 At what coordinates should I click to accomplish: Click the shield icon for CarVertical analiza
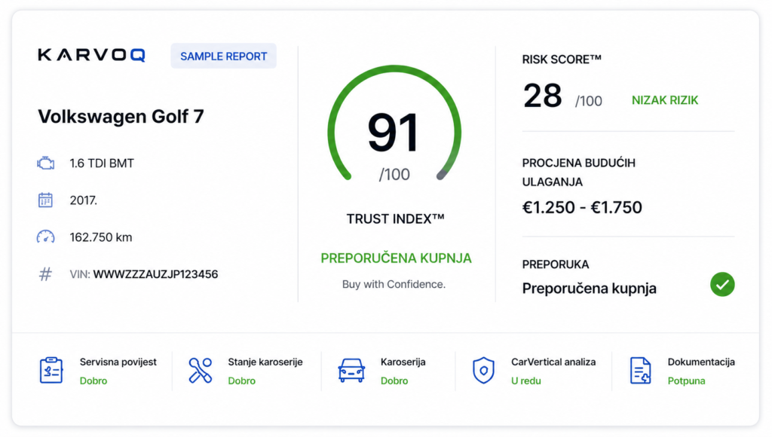[x=483, y=370]
